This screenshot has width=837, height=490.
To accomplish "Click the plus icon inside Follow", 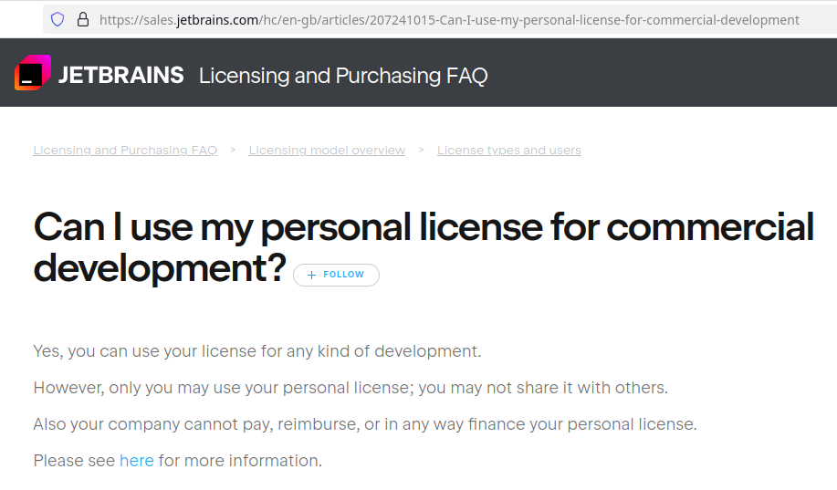I will coord(312,275).
